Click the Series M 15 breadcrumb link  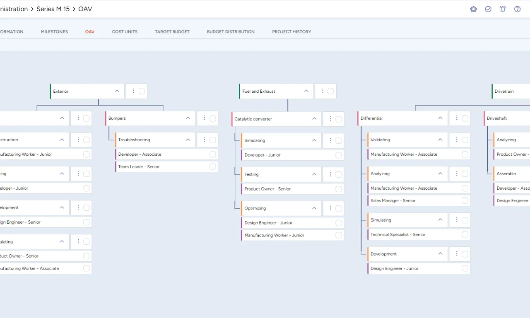[53, 9]
